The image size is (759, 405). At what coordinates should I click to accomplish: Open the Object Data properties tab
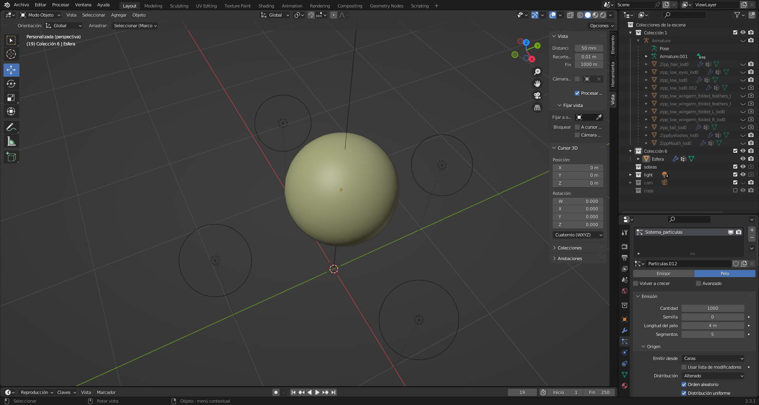click(625, 375)
